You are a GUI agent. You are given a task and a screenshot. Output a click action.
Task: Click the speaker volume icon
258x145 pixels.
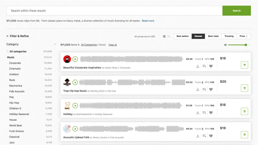[225, 45]
